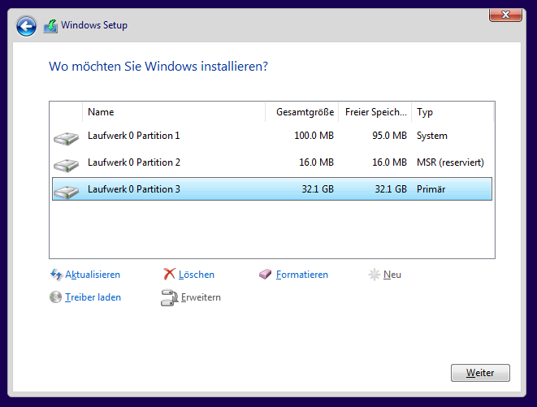Click the red X Löschen icon
537x407 pixels.
click(169, 274)
